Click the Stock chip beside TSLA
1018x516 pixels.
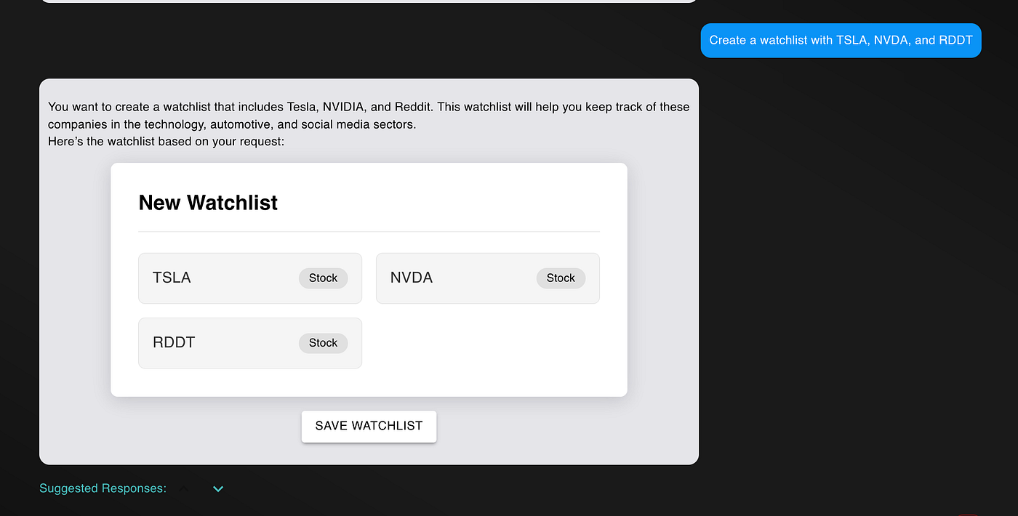click(x=324, y=278)
